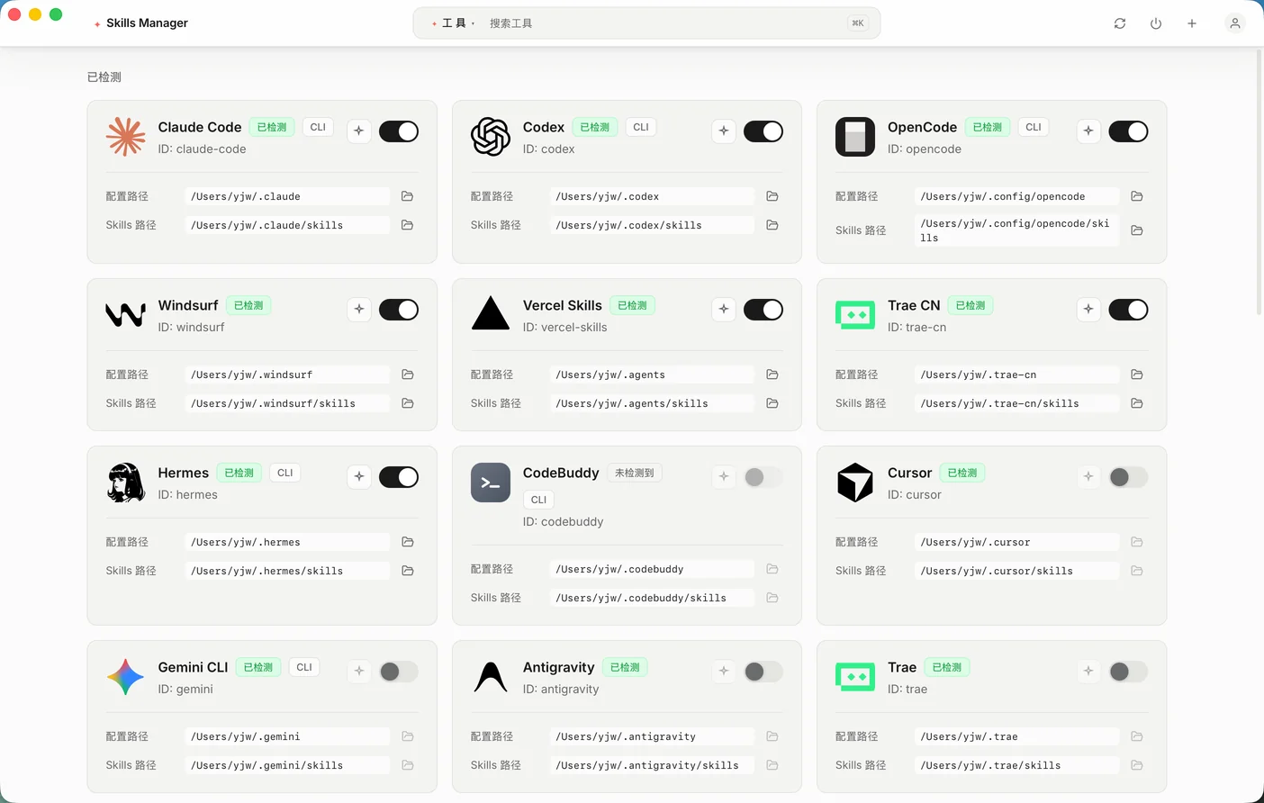The height and width of the screenshot is (803, 1264).
Task: Disable the Hermes toggle
Action: [399, 477]
